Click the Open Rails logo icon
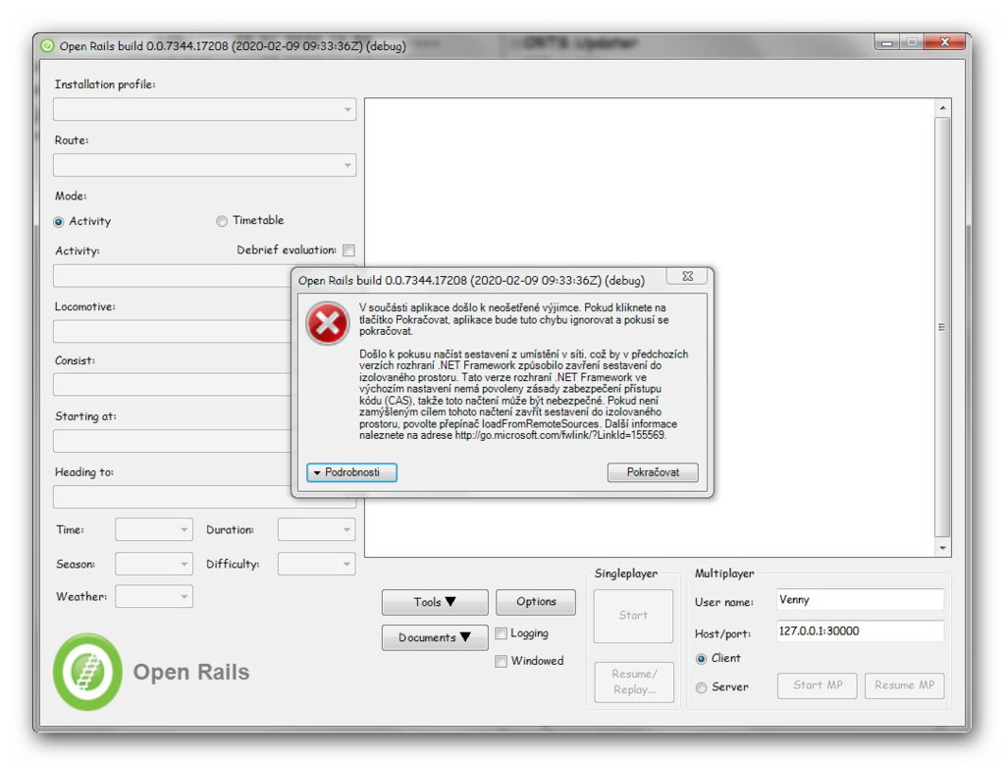 87,672
